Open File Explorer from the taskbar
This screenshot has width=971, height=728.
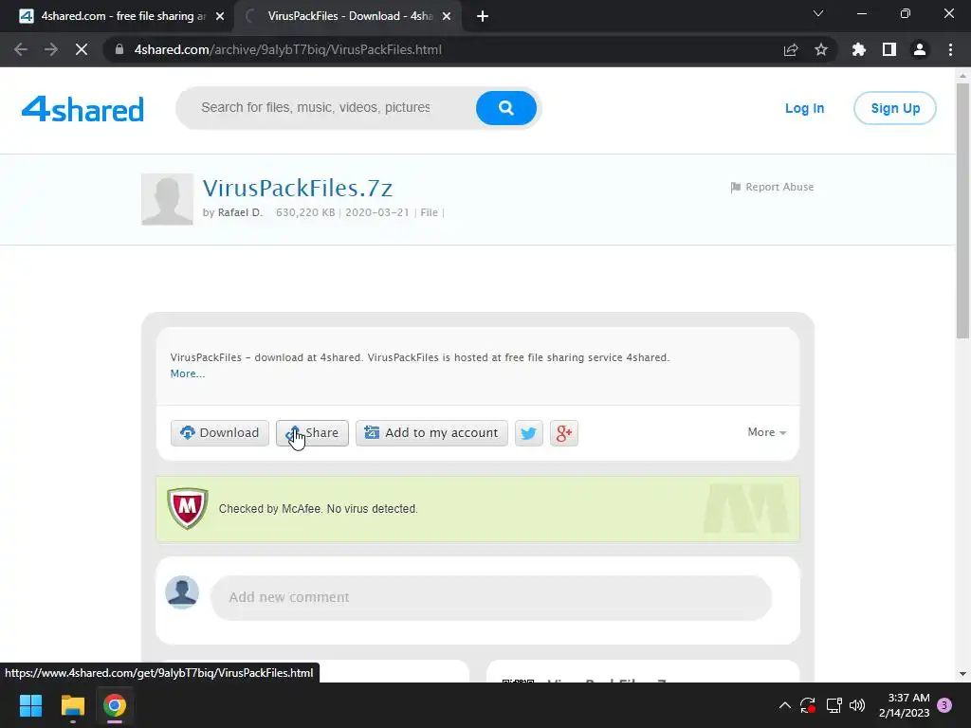click(x=72, y=705)
